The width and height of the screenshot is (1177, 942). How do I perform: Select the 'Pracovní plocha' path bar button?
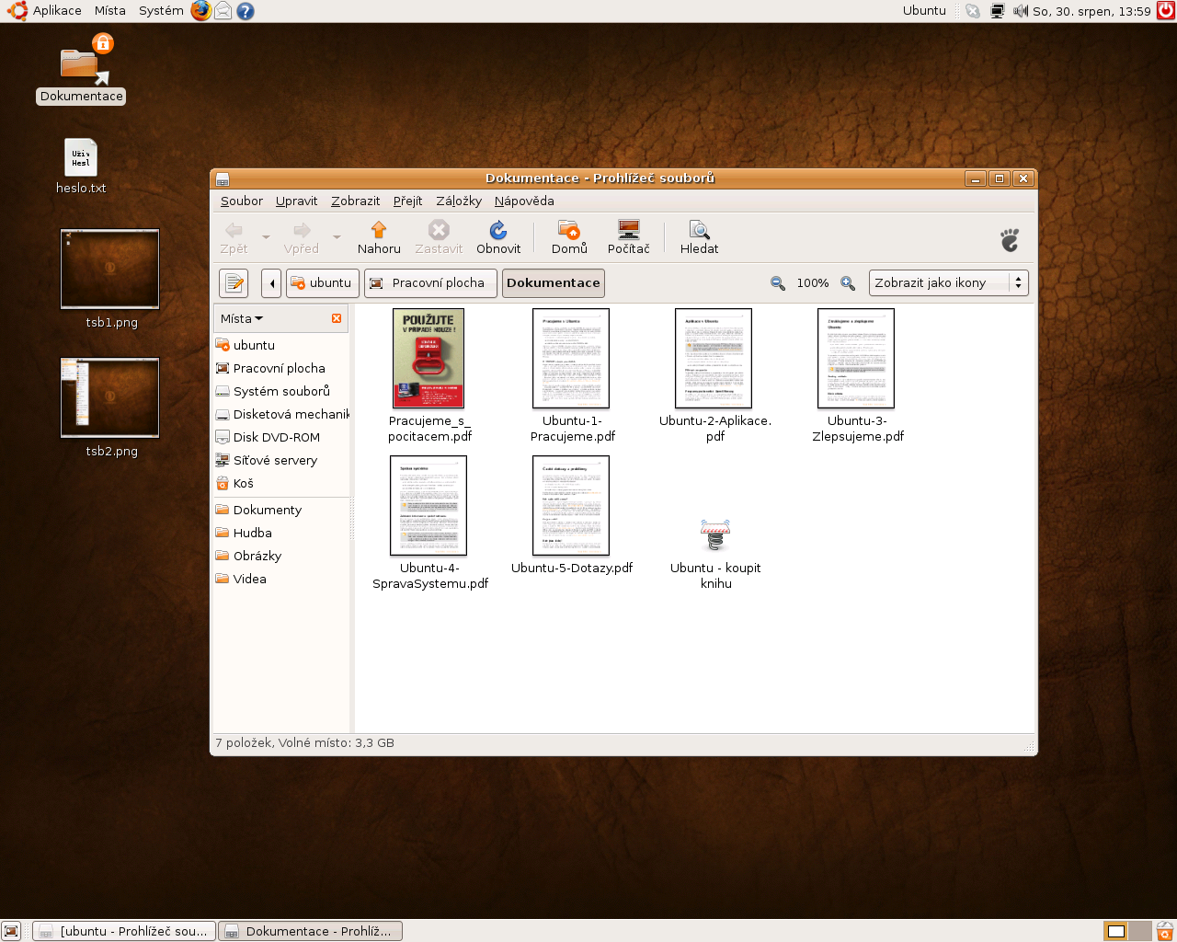point(430,283)
